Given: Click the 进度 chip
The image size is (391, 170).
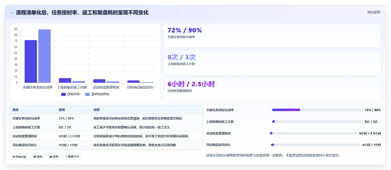Looking at the screenshot, I should [54, 157].
